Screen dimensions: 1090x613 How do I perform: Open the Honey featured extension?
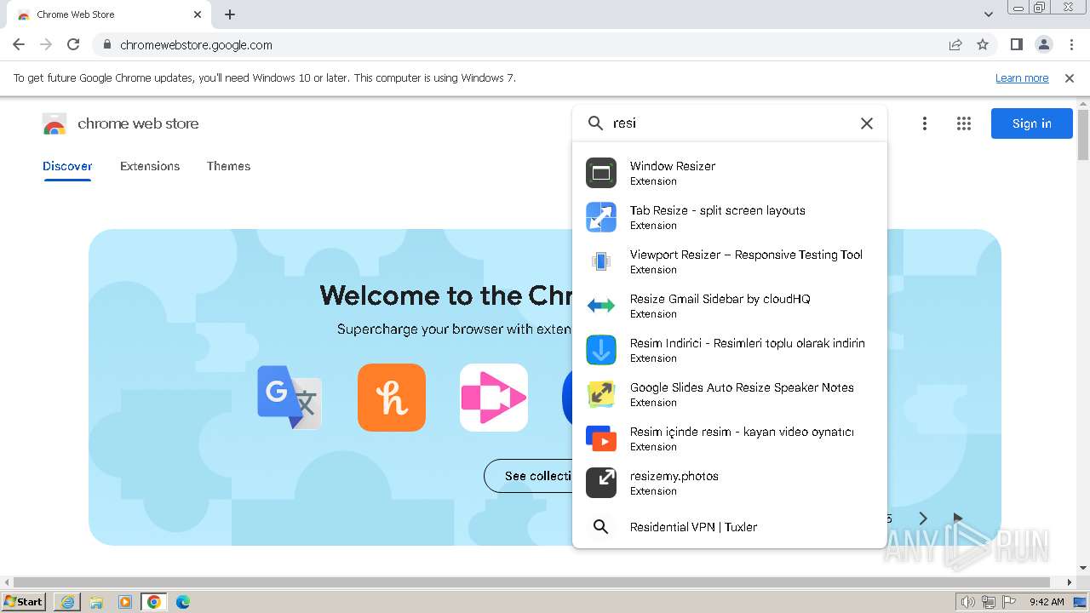point(392,398)
